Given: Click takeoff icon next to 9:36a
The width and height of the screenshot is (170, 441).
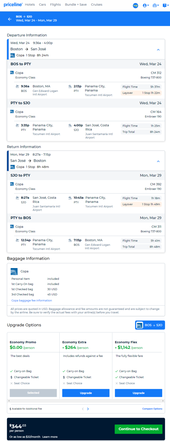Looking at the screenshot, I should click(17, 86).
